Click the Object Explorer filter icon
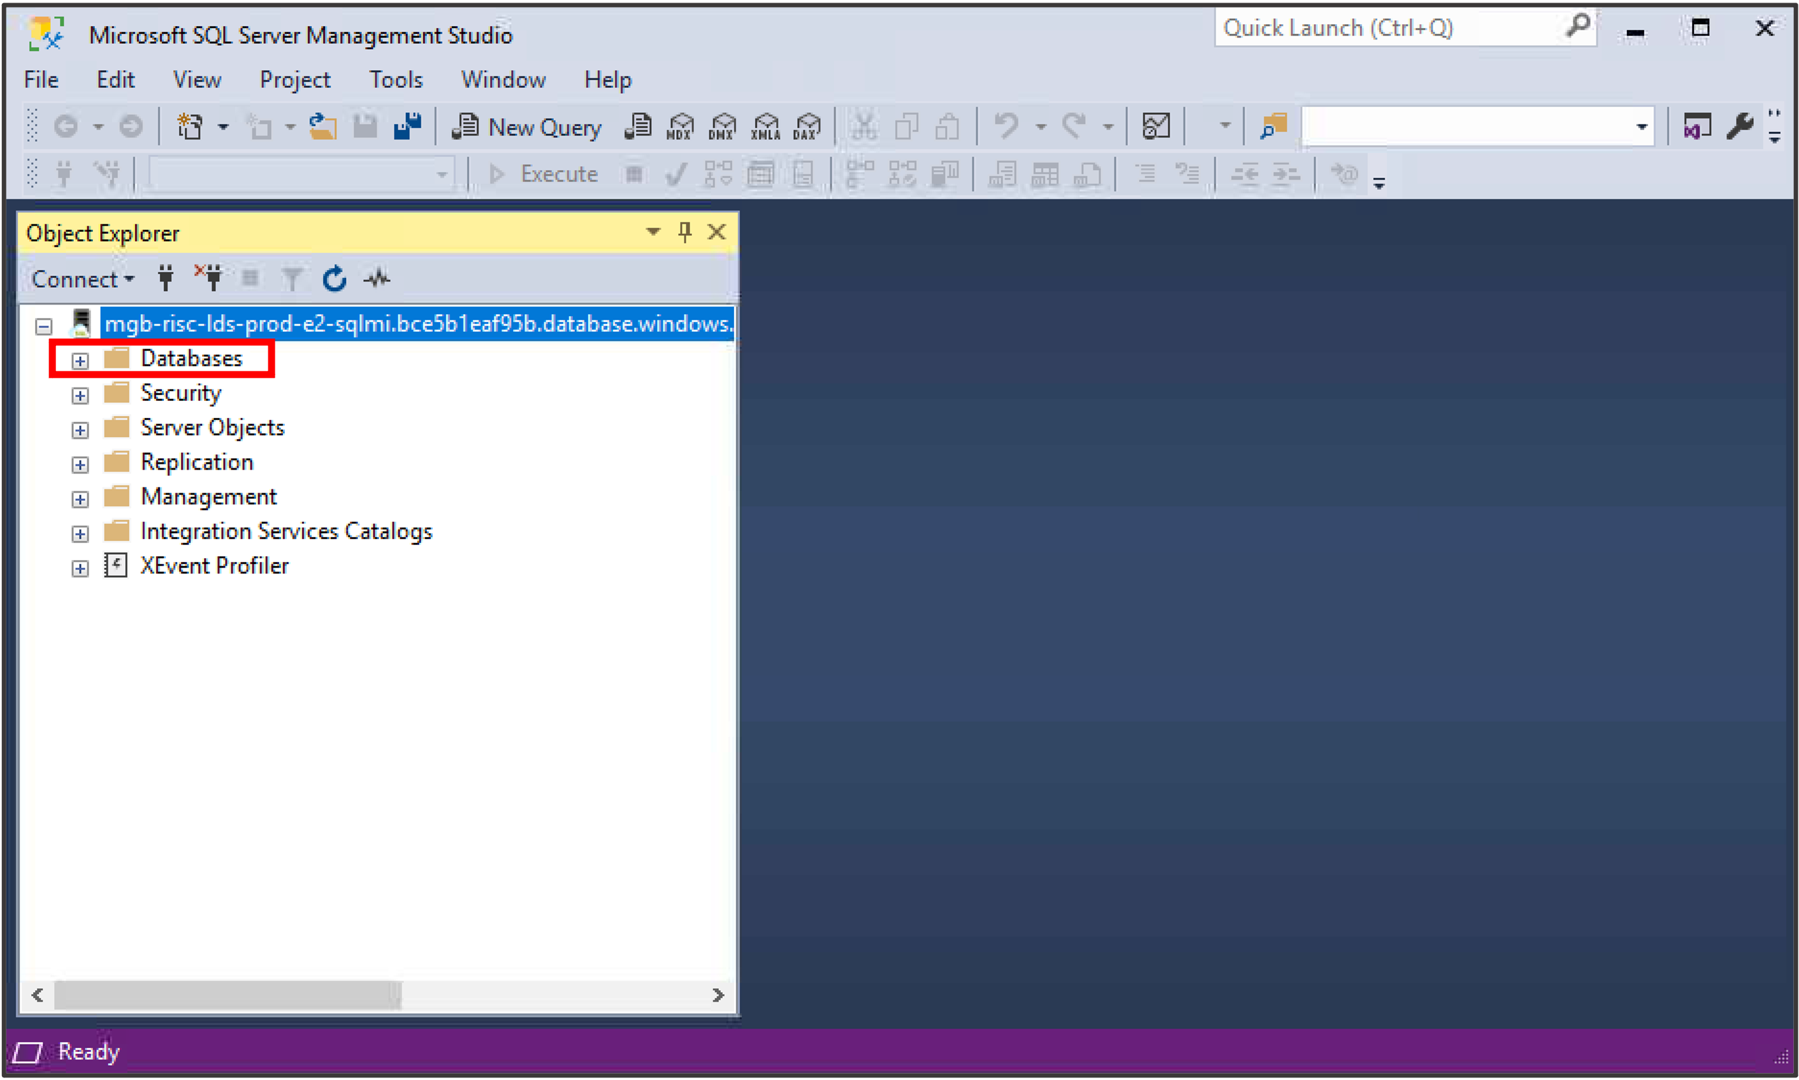Image resolution: width=1799 pixels, height=1080 pixels. [292, 278]
